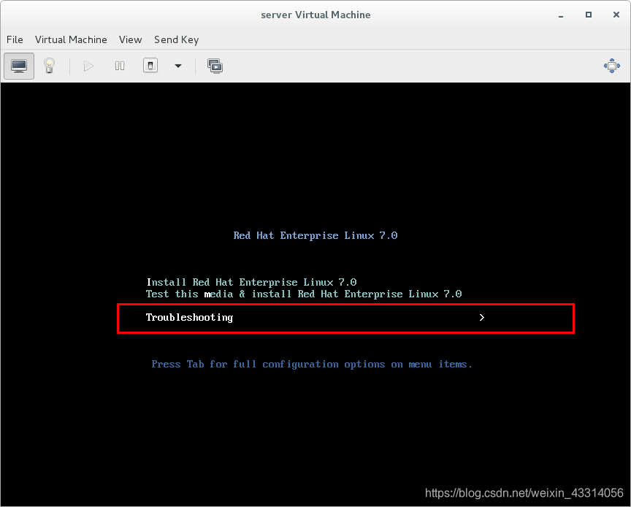The height and width of the screenshot is (507, 631).
Task: Select Test this media & install entry
Action: point(304,294)
